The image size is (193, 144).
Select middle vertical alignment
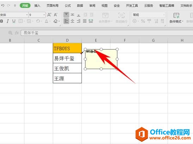click(x=72, y=15)
